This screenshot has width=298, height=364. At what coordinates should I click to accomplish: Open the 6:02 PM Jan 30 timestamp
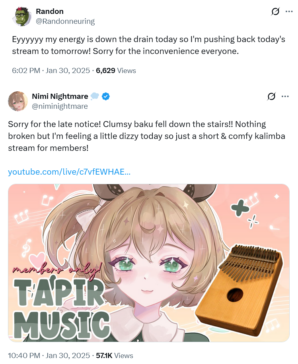(x=51, y=71)
